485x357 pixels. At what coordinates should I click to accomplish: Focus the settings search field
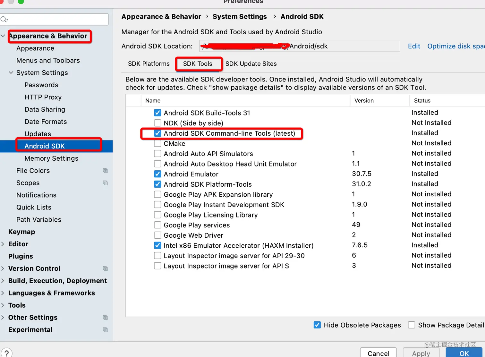(x=54, y=20)
